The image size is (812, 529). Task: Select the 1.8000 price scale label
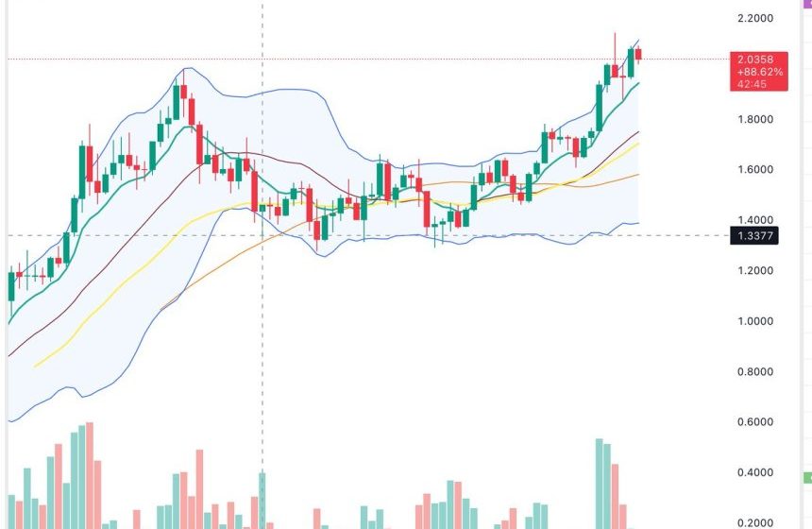[x=754, y=120]
